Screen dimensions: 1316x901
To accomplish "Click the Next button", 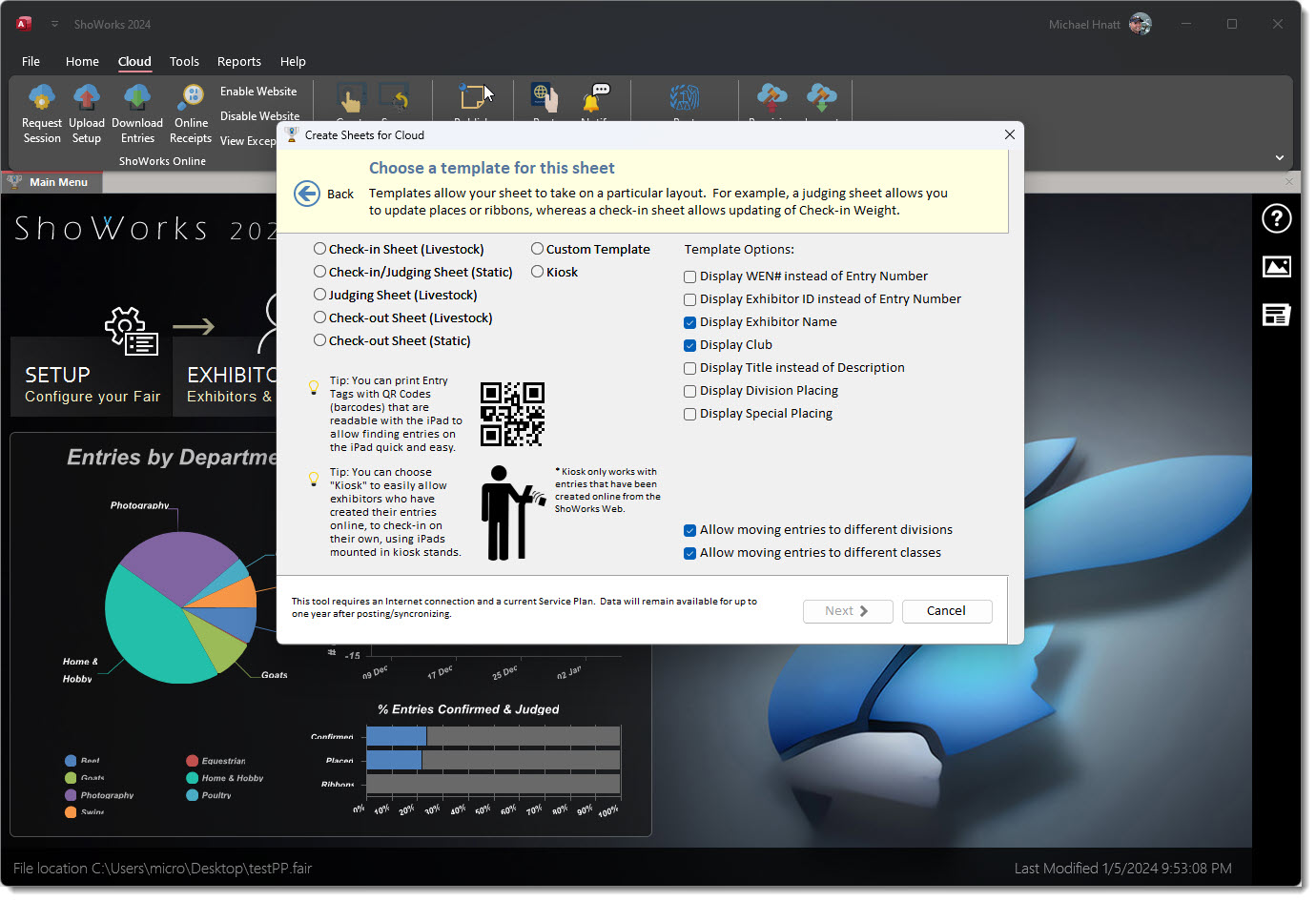I will [x=848, y=611].
